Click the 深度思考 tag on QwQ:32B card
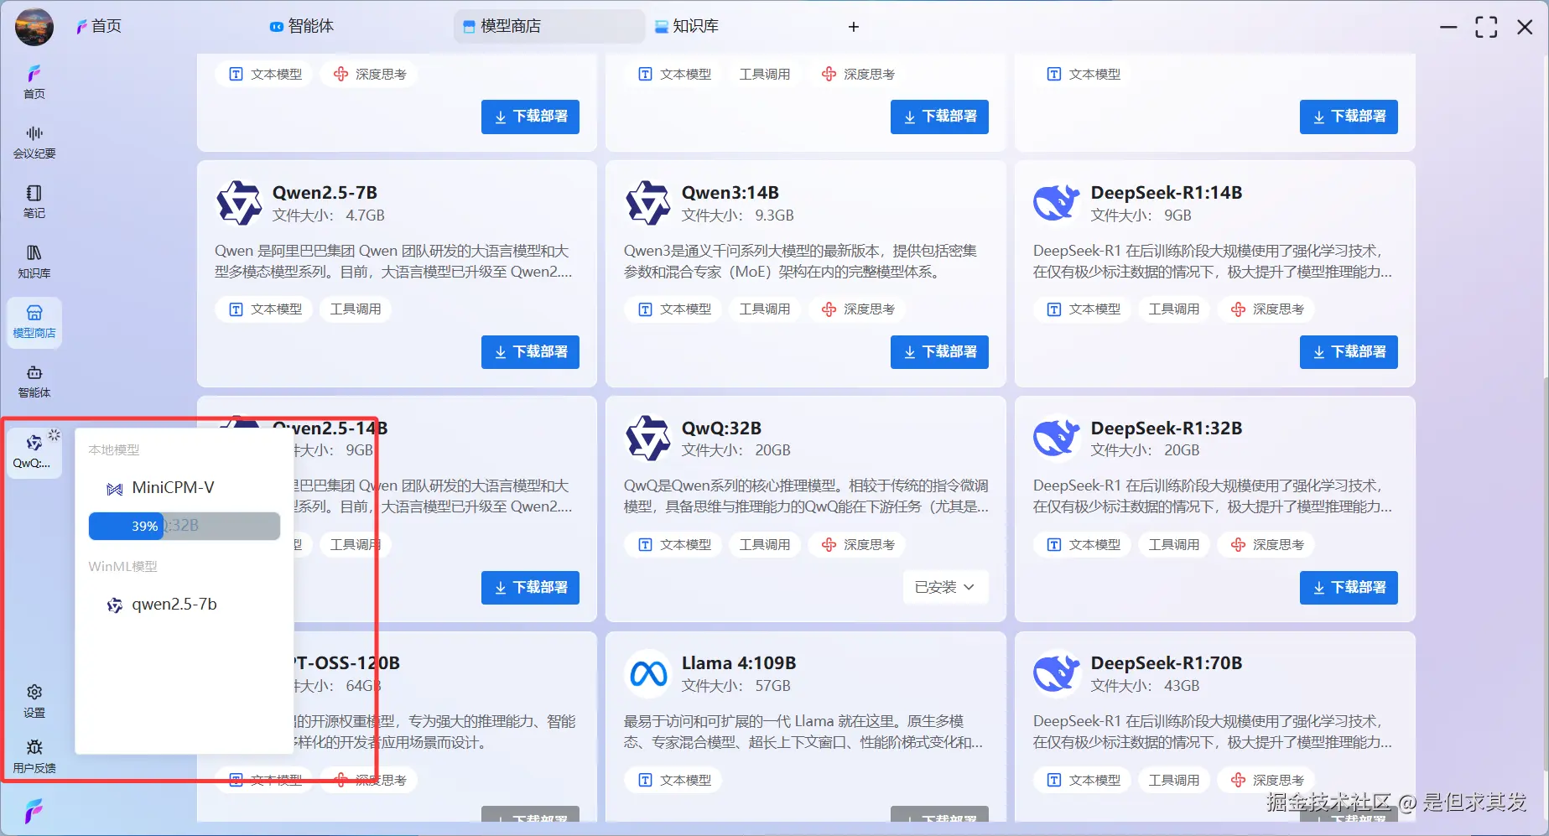Image resolution: width=1549 pixels, height=836 pixels. 856,544
